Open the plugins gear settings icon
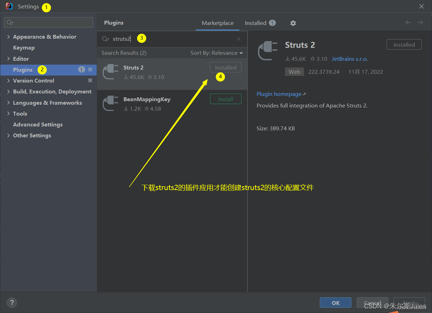The image size is (432, 313). pos(293,23)
